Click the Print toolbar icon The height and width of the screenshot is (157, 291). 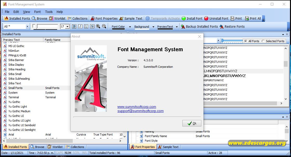[232, 18]
